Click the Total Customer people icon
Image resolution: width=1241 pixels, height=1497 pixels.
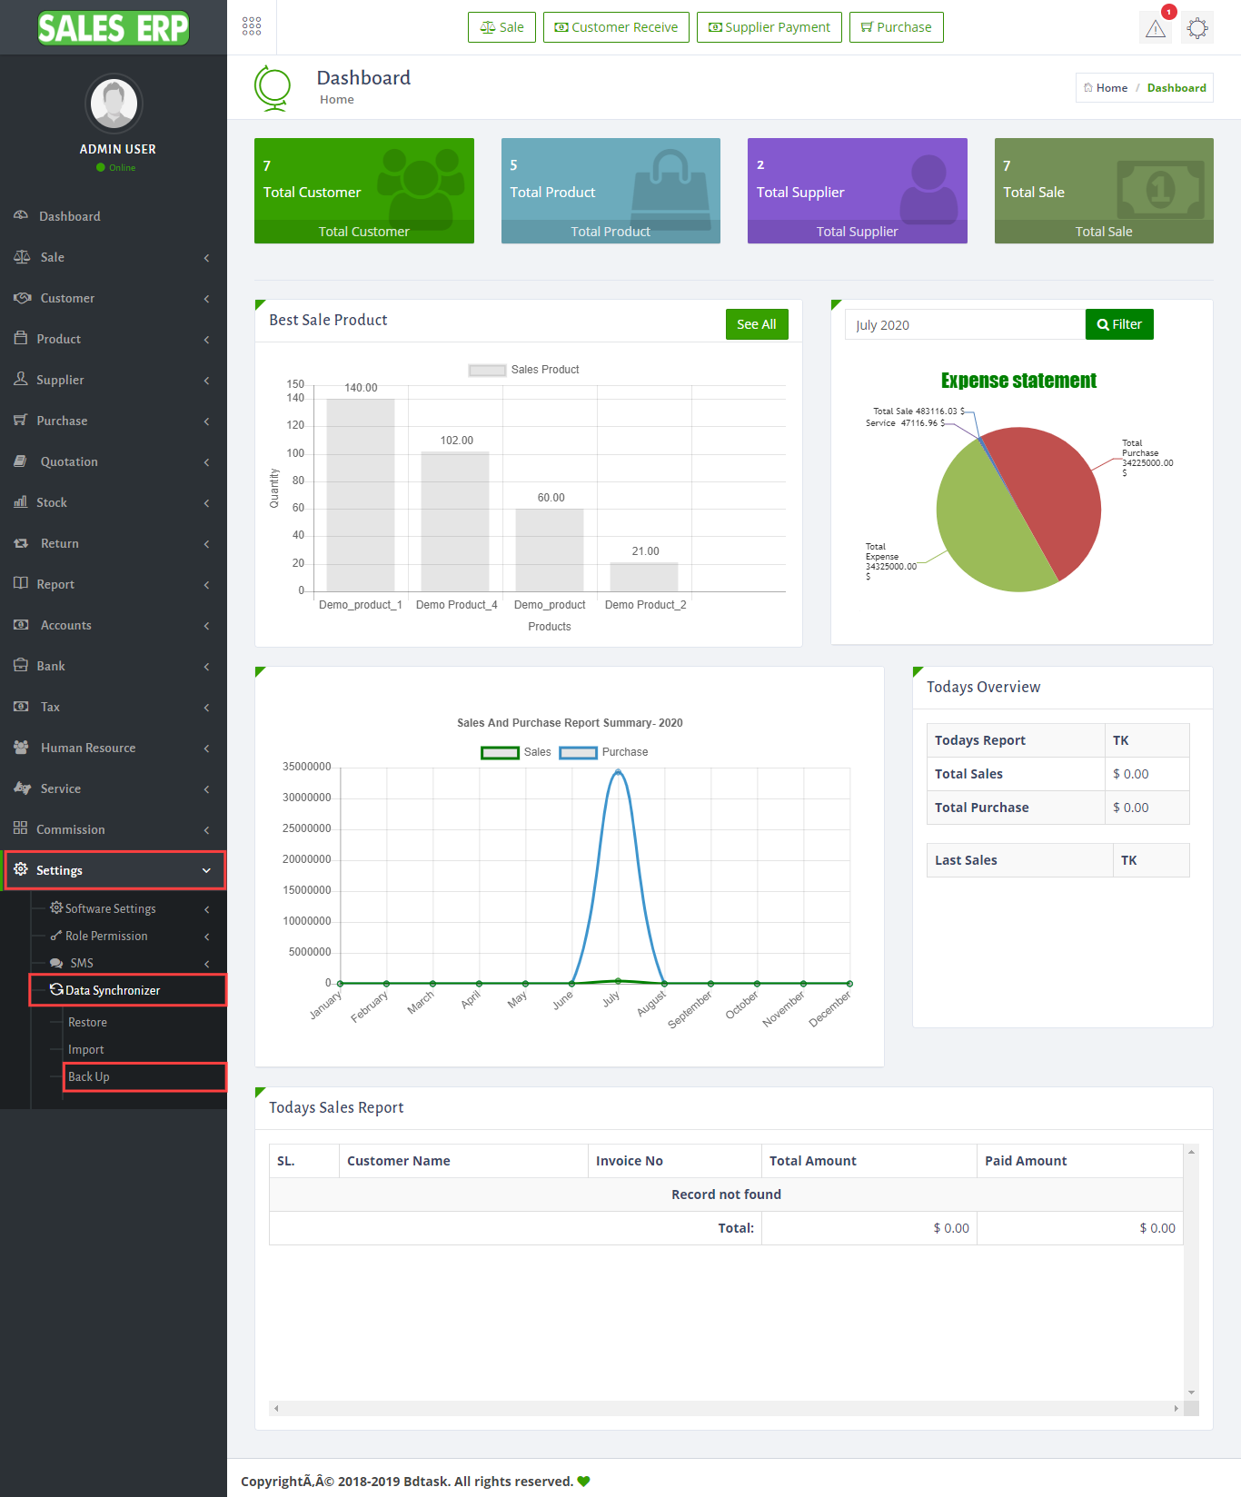pyautogui.click(x=420, y=184)
